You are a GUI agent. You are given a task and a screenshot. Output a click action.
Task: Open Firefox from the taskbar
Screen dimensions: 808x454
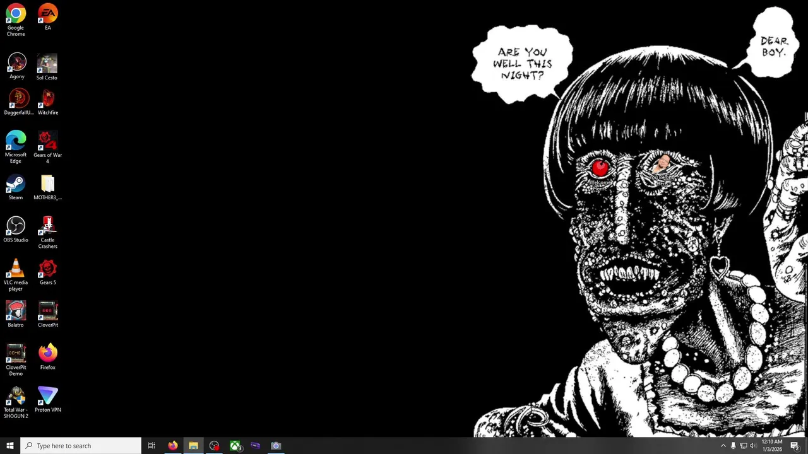[x=172, y=446]
